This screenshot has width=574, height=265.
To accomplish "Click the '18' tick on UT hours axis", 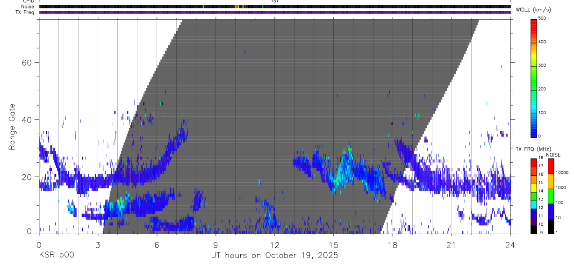I will (392, 244).
